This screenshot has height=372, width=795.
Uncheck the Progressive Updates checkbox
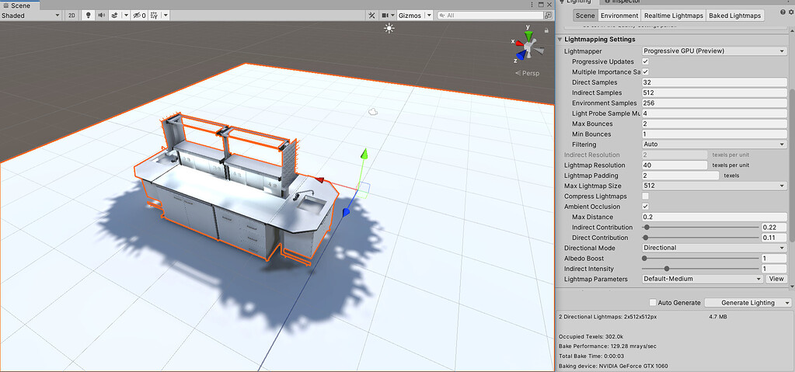[x=646, y=61]
